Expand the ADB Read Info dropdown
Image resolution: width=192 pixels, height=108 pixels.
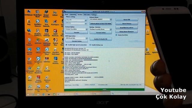coord(87,38)
